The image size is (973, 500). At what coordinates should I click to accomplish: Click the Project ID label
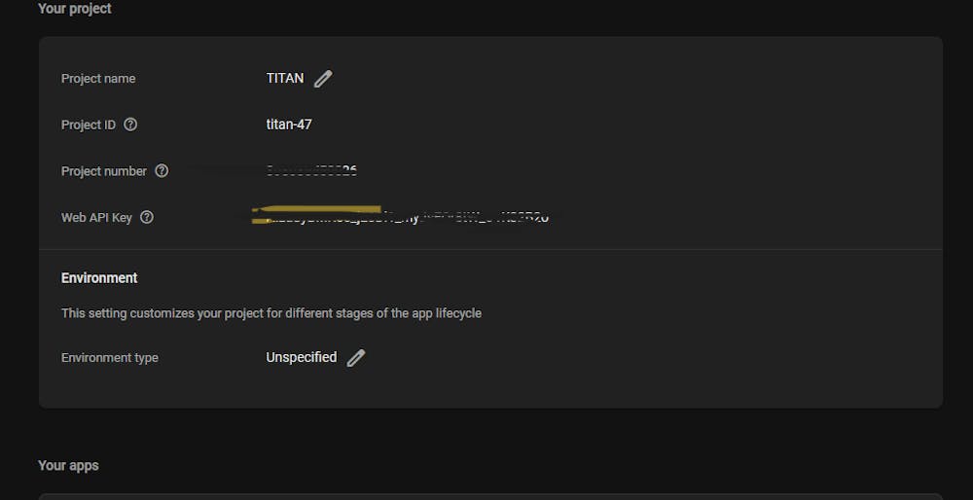click(89, 125)
